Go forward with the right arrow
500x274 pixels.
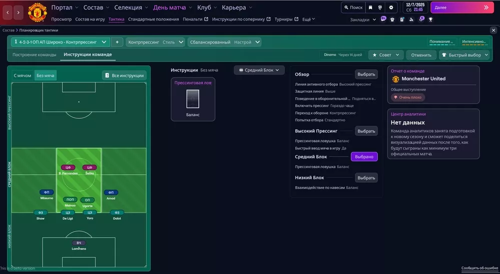(19, 12)
